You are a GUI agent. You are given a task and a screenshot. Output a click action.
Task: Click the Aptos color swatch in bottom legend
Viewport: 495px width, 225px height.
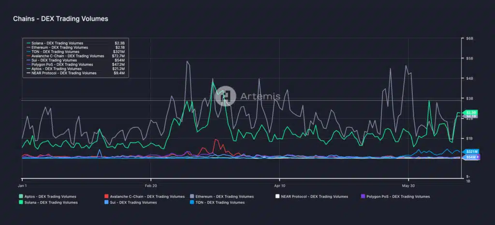coord(21,196)
